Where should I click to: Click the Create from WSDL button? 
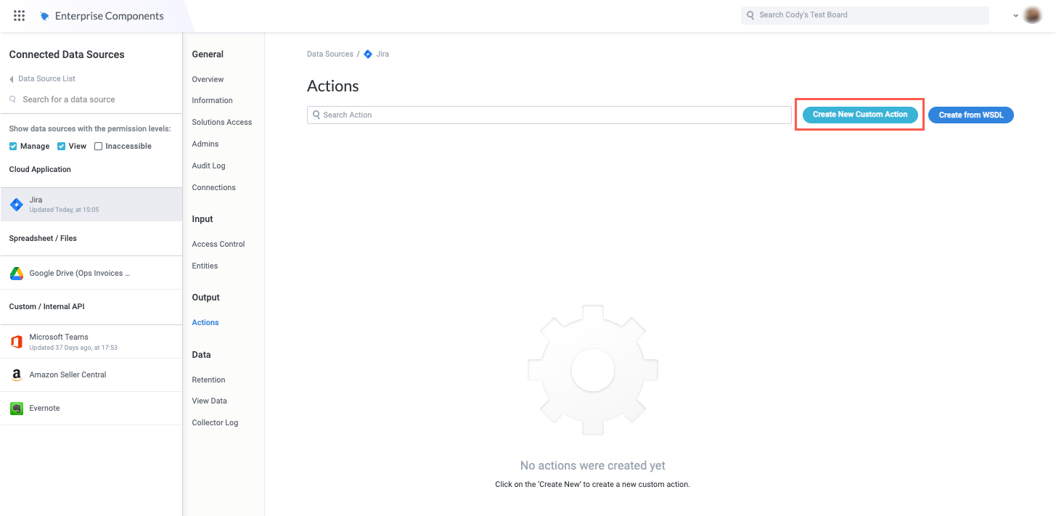[x=970, y=114]
